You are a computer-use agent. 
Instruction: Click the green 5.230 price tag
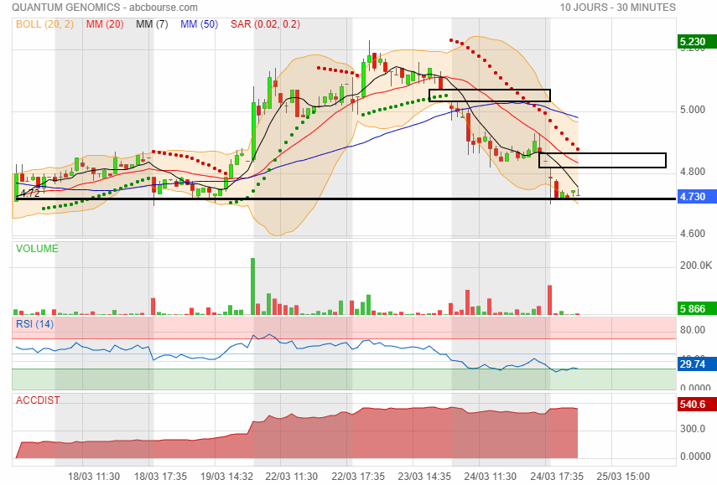point(696,42)
